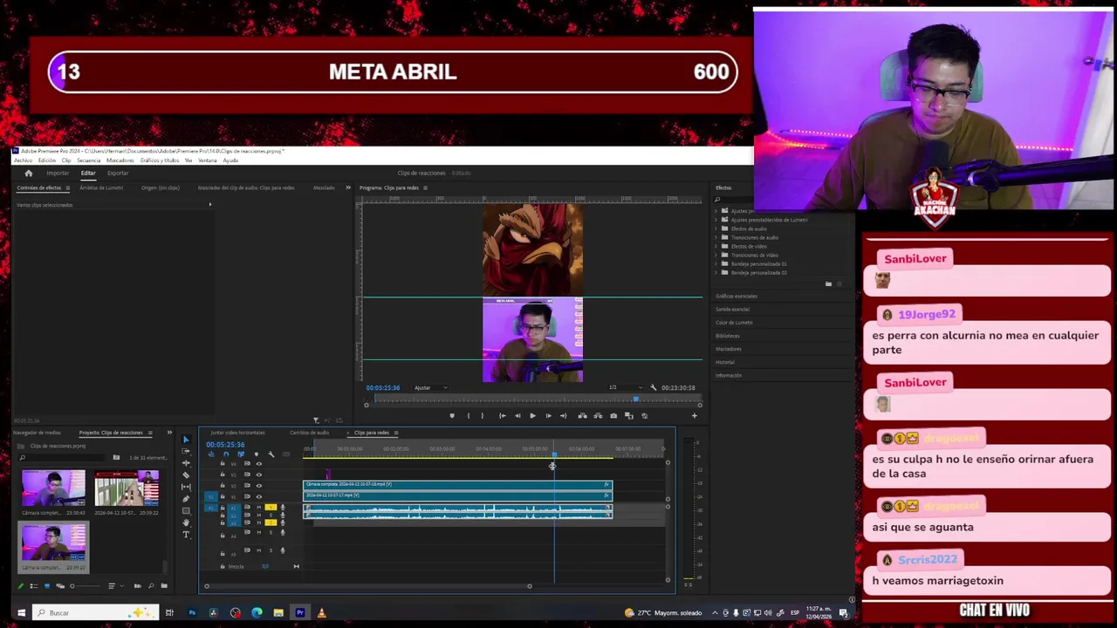The width and height of the screenshot is (1117, 628).
Task: Select the Ripple Edit tool
Action: coord(186,463)
